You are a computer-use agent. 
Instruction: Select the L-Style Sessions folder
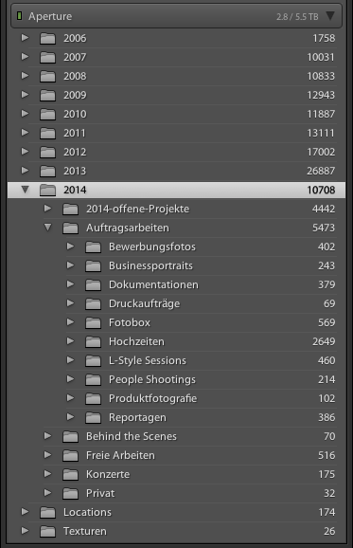coord(176,360)
